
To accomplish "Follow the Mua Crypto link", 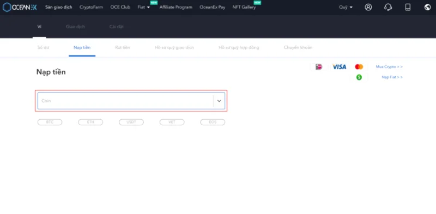I will pos(389,66).
